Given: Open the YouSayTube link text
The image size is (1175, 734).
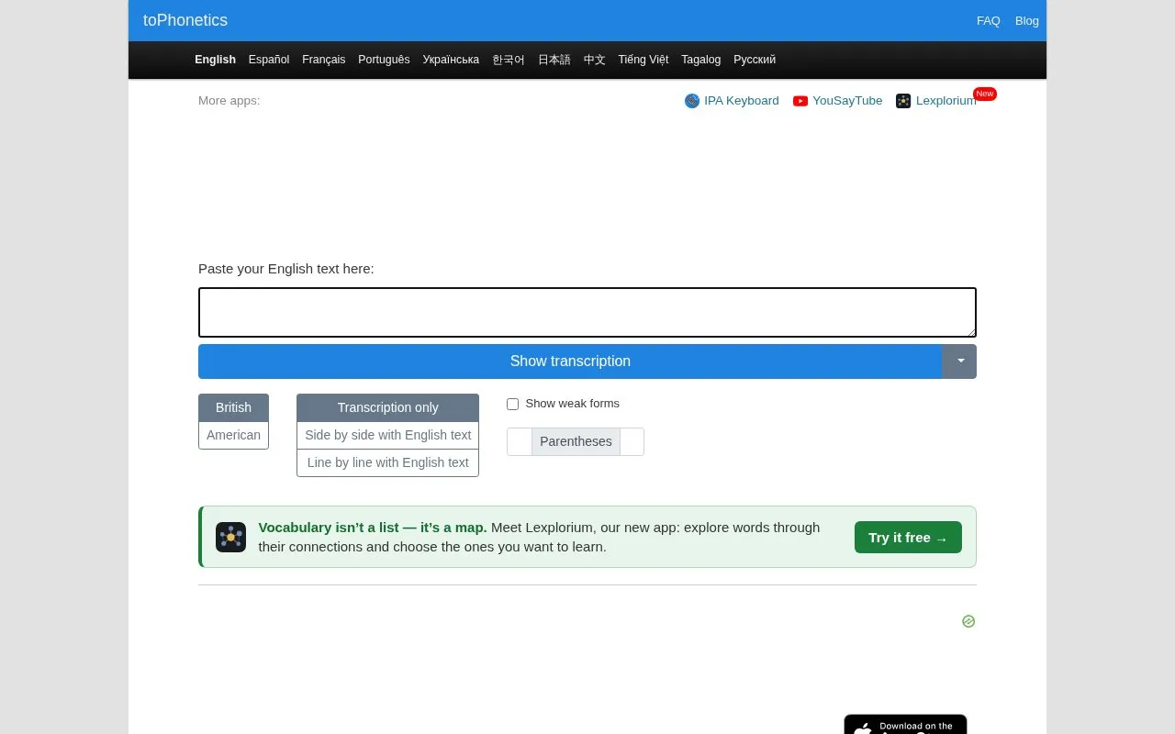Looking at the screenshot, I should (847, 101).
